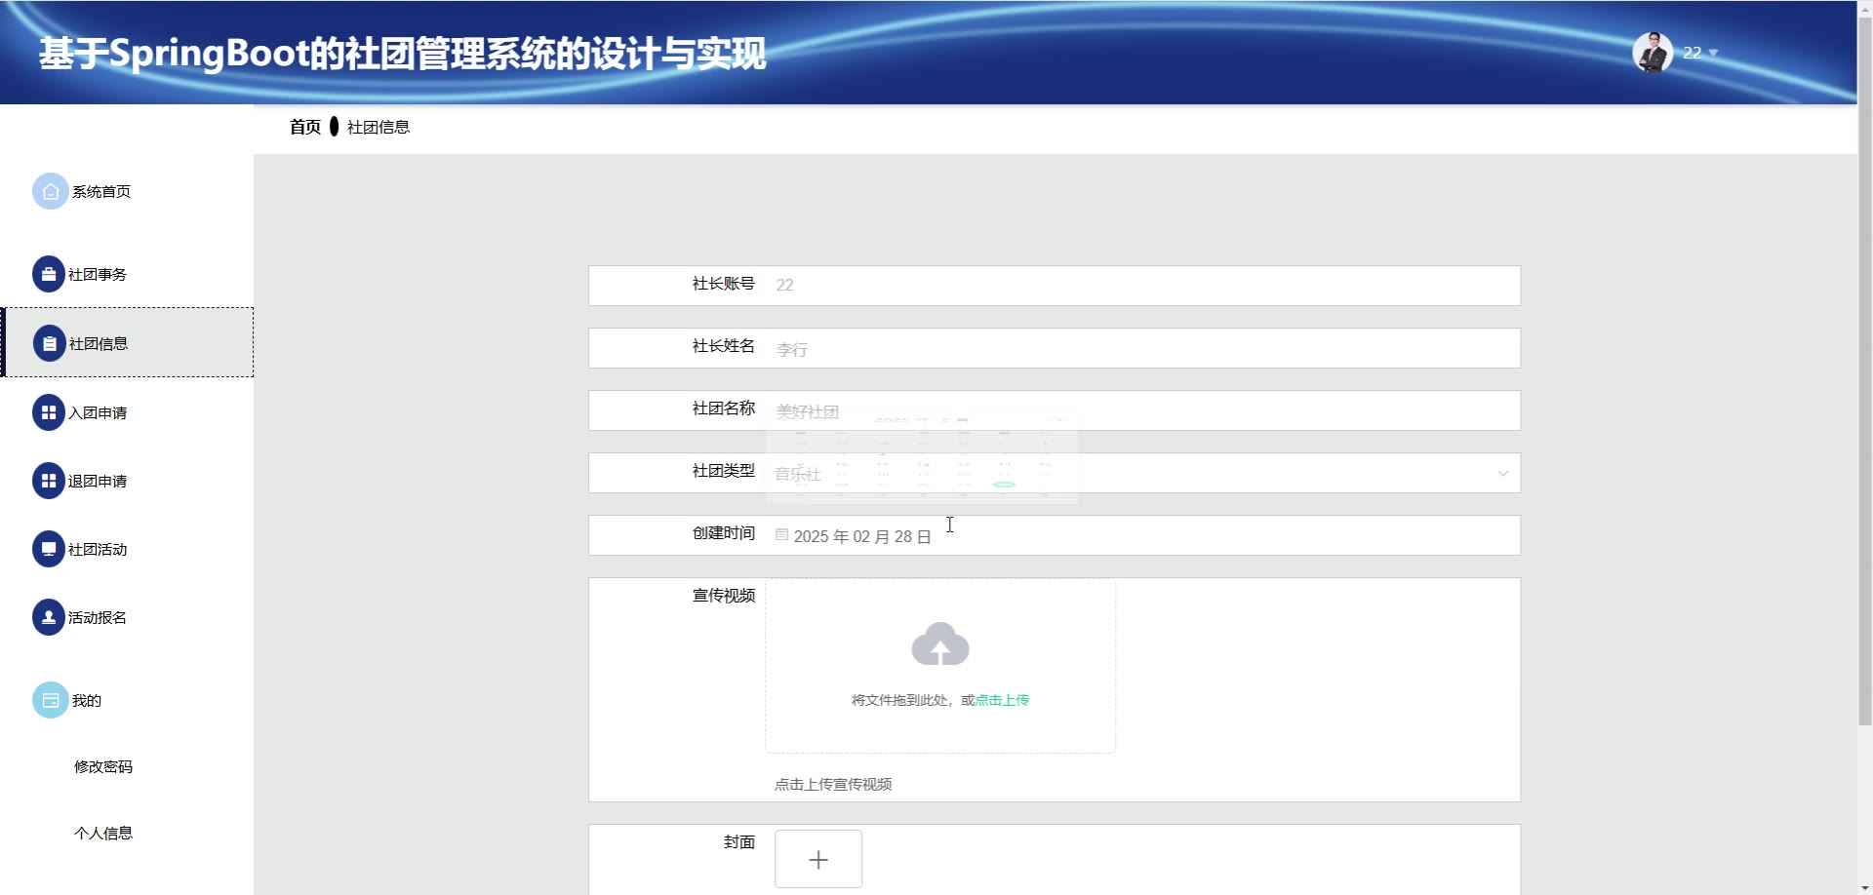Click the calendar icon in 创建时间
The height and width of the screenshot is (895, 1873).
pos(781,534)
